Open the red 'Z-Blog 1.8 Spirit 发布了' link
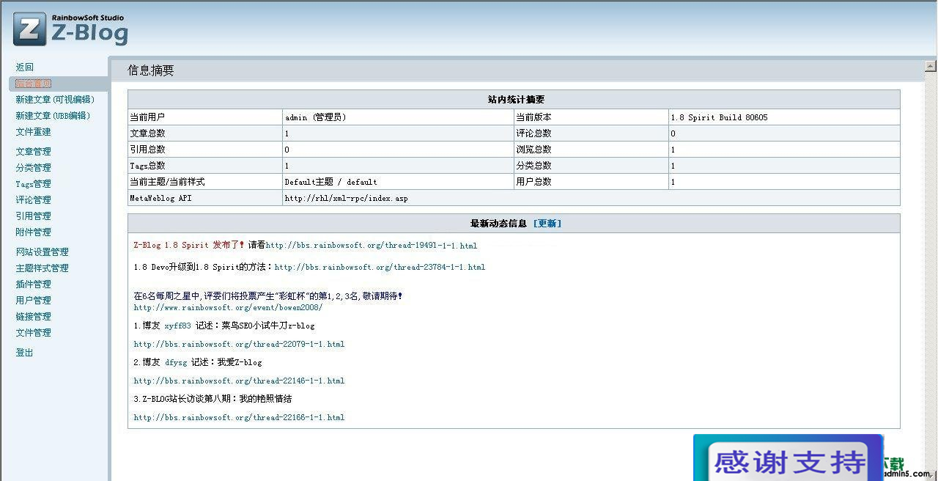Image resolution: width=938 pixels, height=481 pixels. [x=189, y=245]
